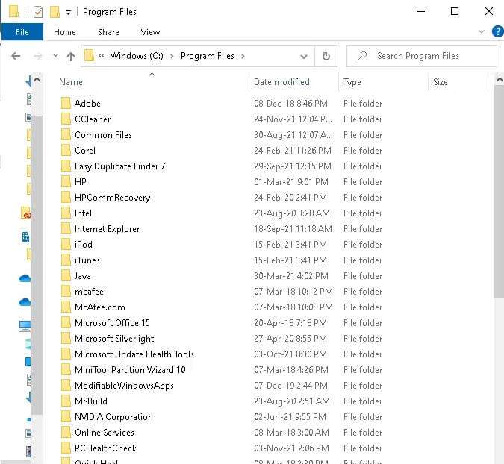The width and height of the screenshot is (504, 464).
Task: Sort by the Size column header
Action: coord(441,82)
